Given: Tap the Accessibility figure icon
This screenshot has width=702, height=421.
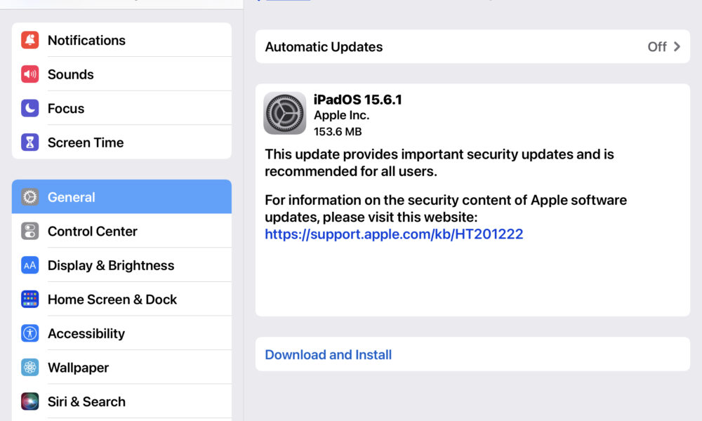Looking at the screenshot, I should click(30, 333).
